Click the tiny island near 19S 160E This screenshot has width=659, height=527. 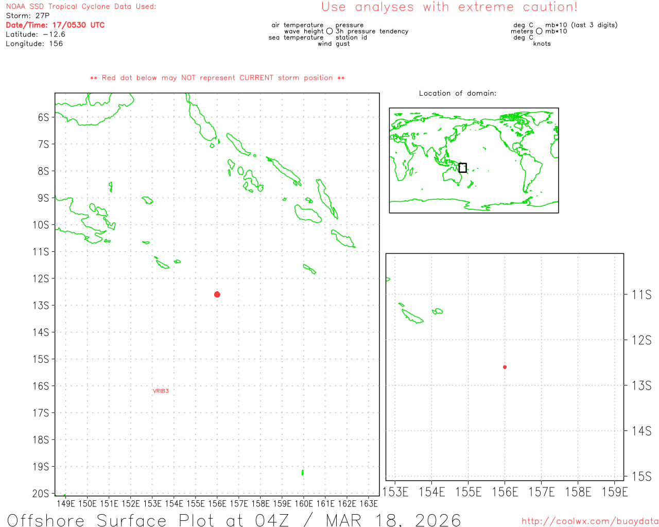302,472
